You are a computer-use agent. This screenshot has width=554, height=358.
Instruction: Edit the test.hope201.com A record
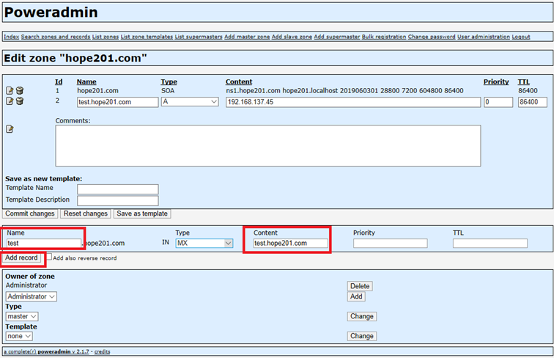(10, 101)
